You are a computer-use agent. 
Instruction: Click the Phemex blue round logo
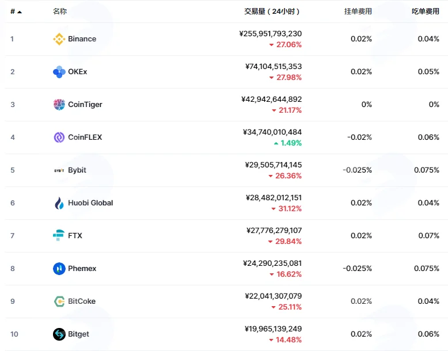(59, 269)
